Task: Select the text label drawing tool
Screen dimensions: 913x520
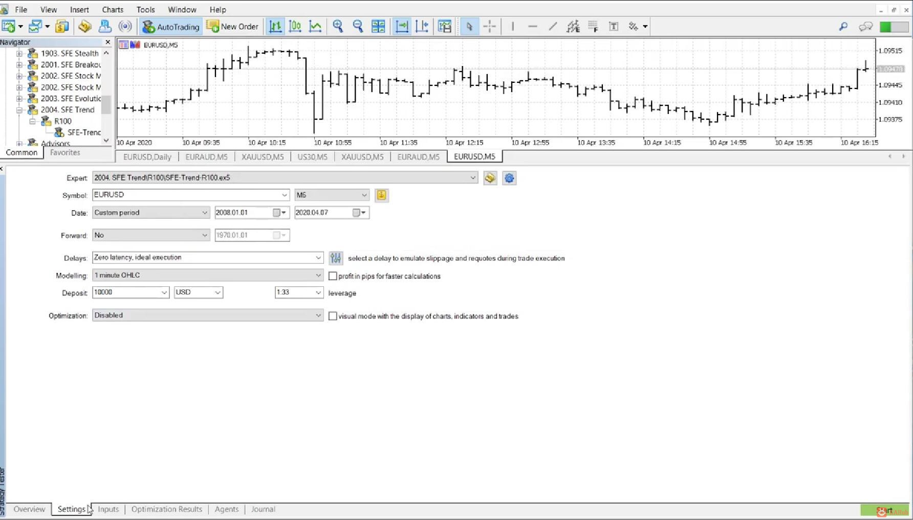Action: coord(614,27)
